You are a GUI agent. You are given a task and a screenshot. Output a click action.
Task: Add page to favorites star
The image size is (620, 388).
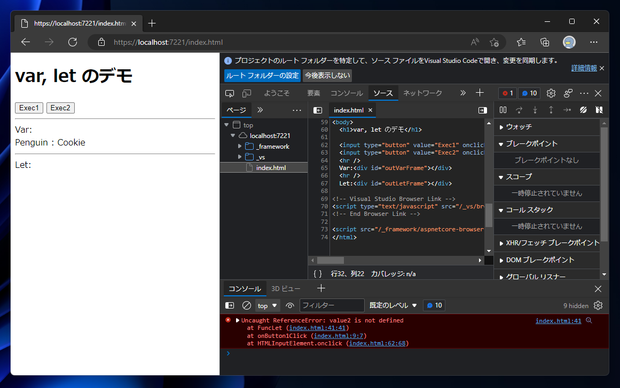click(x=495, y=42)
